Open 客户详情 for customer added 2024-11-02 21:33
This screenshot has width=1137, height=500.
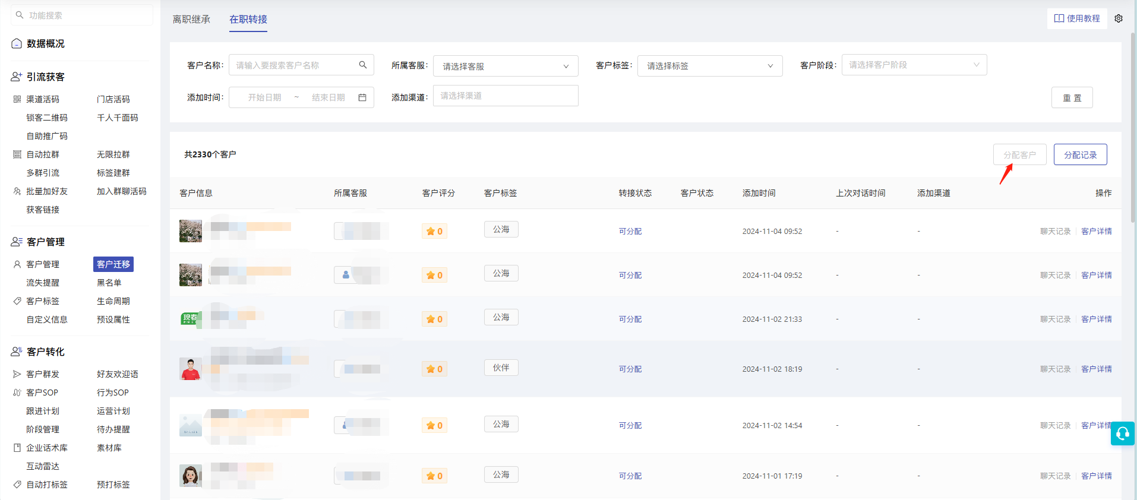click(x=1097, y=319)
